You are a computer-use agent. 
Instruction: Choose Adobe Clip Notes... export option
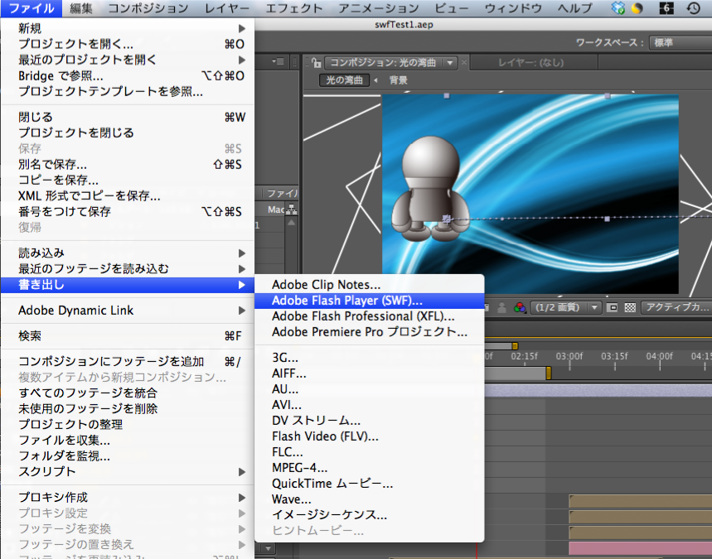369,285
